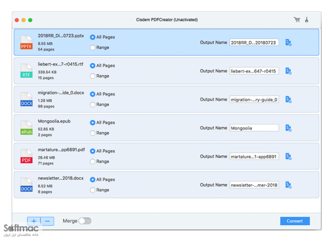Click the 54 pages count text
Screen dimensions: 333x242
pos(46,49)
